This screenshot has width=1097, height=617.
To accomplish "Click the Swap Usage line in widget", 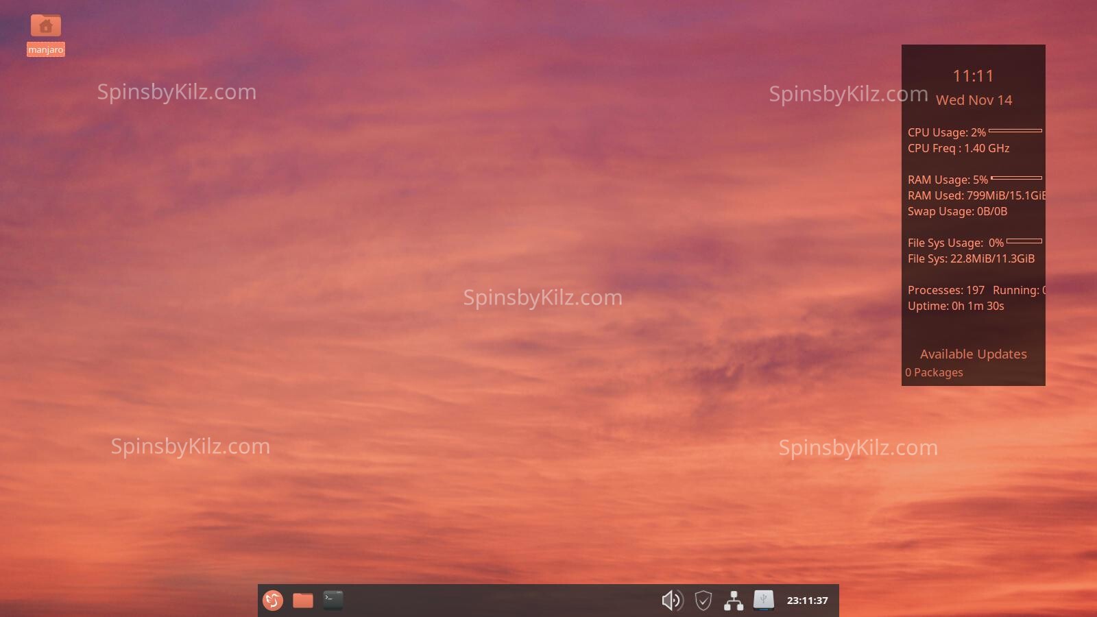I will (957, 212).
